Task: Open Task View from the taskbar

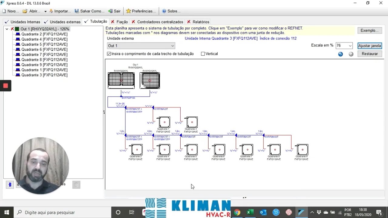Action: coord(132,212)
